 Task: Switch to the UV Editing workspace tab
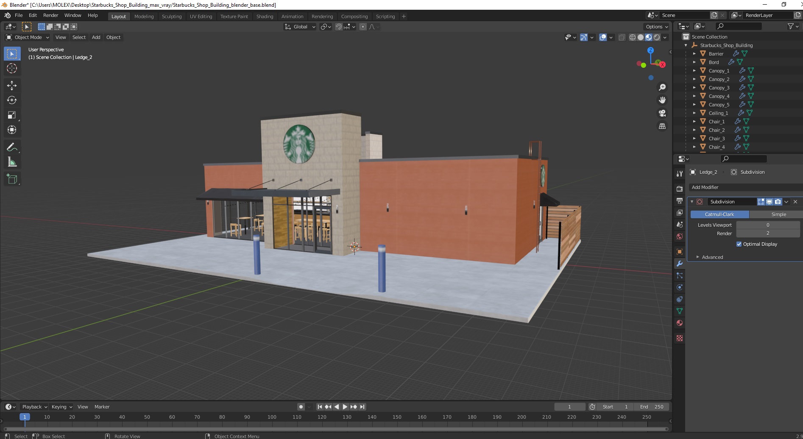click(x=201, y=17)
